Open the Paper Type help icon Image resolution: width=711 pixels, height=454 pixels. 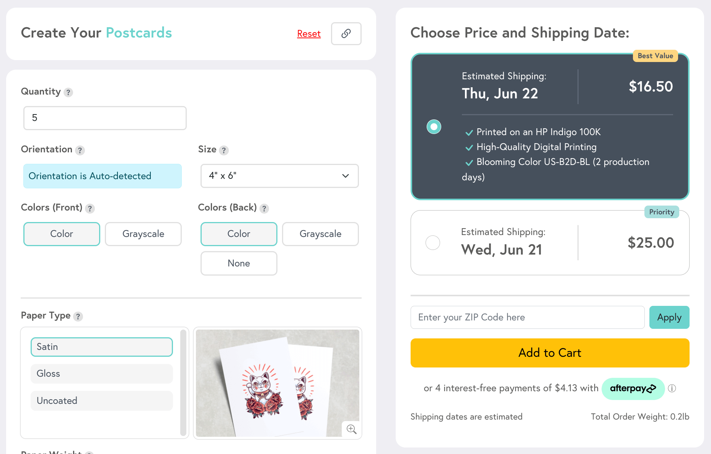[x=78, y=317]
